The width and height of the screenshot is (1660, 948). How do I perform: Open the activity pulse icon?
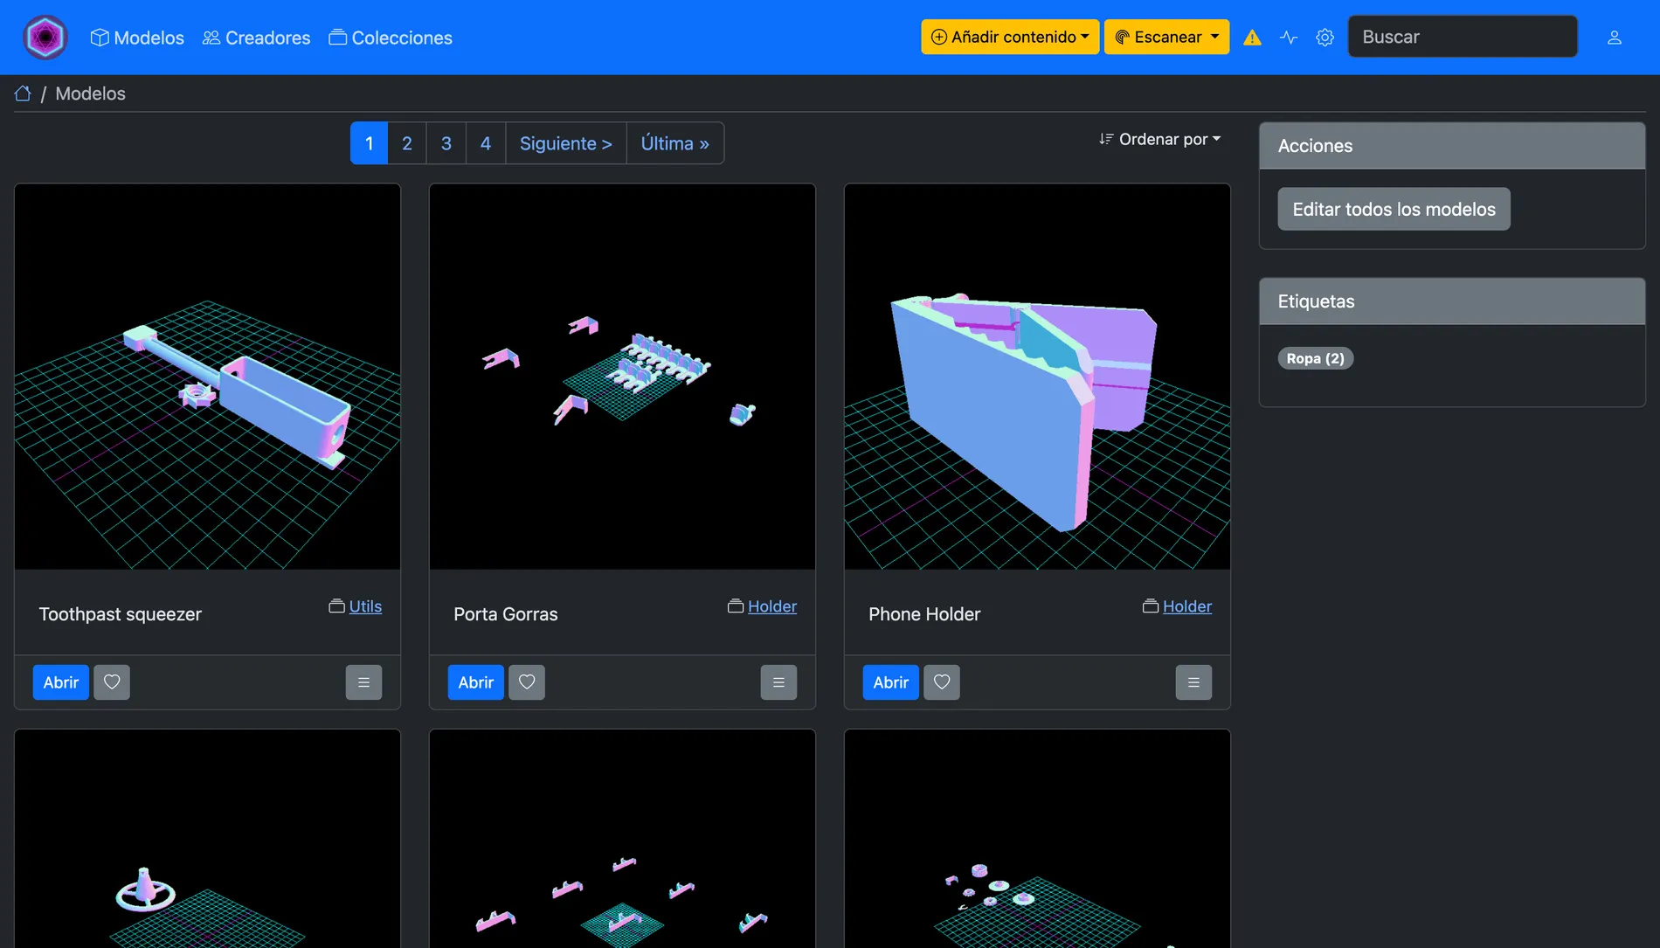point(1289,38)
